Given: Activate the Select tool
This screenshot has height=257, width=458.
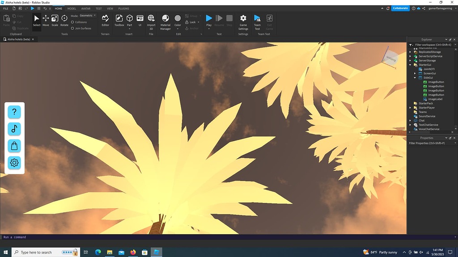Looking at the screenshot, I should 37,21.
